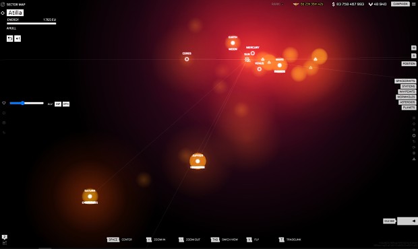
Task: Click the blue overlay intensity slider
Action: point(26,103)
